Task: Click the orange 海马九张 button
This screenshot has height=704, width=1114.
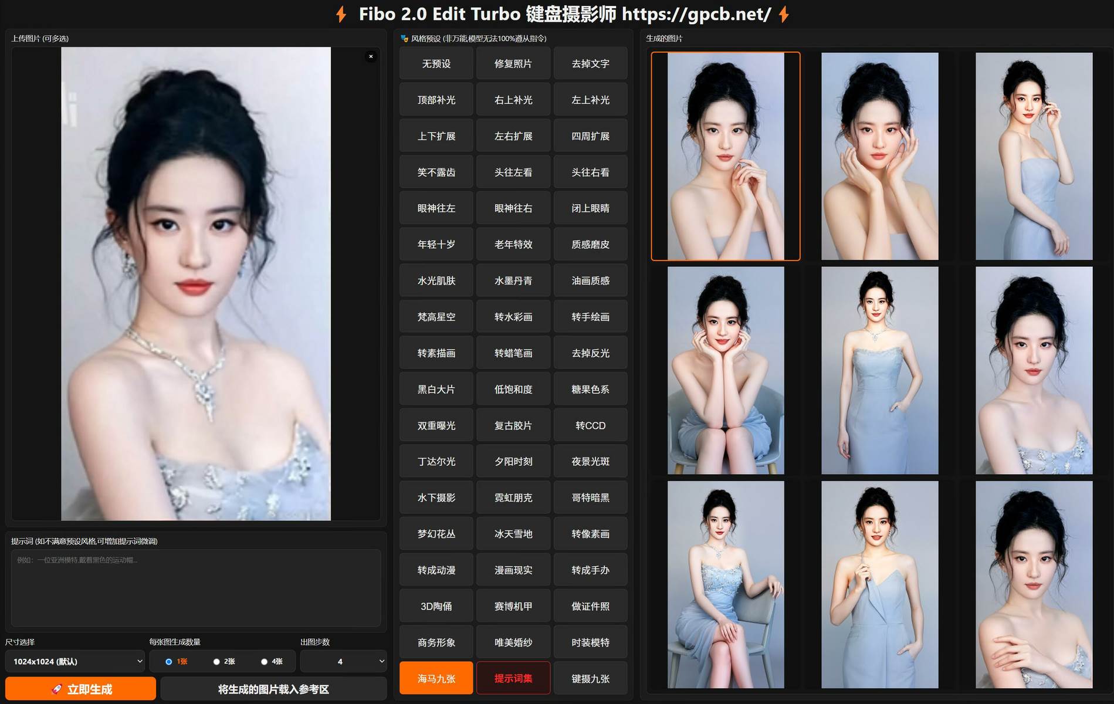Action: (436, 679)
